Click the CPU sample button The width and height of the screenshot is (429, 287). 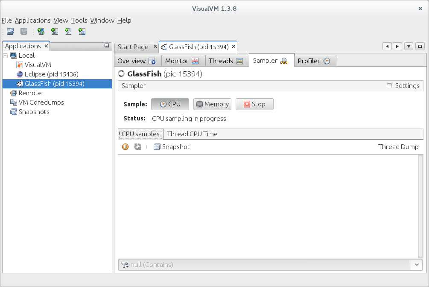coord(170,104)
